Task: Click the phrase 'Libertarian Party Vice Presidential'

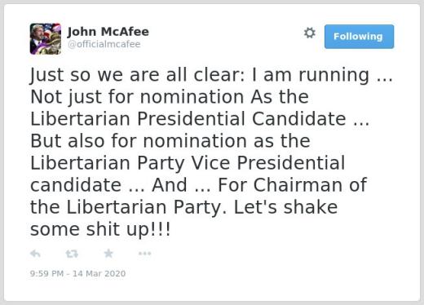Action: [188, 163]
